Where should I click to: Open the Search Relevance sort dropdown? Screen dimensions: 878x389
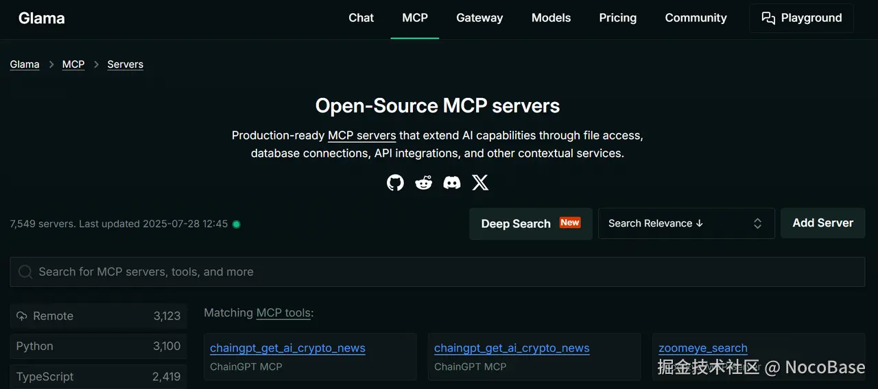pyautogui.click(x=687, y=223)
